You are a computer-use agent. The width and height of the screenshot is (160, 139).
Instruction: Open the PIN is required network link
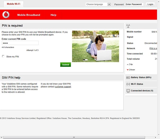pos(153,48)
